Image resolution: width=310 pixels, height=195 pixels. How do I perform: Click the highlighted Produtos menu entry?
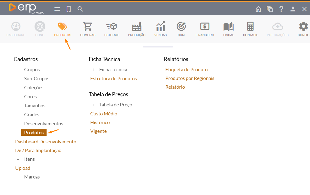pos(34,133)
